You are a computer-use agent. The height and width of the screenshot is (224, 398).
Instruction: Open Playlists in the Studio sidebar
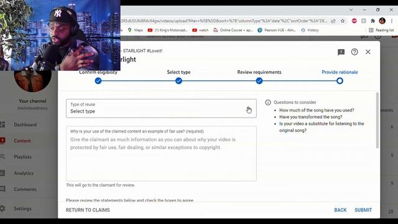tap(22, 157)
